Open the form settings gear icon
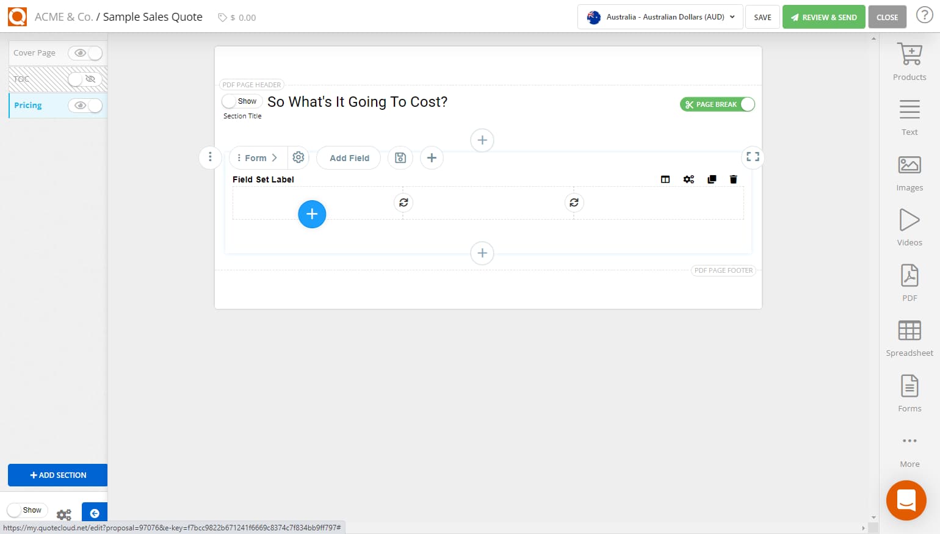940x534 pixels. [x=298, y=157]
